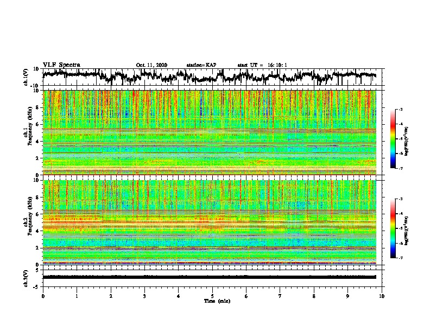Click time axis tick label '0'
This screenshot has width=430, height=332.
(x=43, y=296)
